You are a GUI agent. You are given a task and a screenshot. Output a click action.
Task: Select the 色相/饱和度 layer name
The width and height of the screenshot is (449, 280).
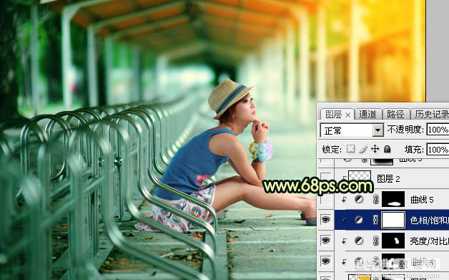point(429,221)
